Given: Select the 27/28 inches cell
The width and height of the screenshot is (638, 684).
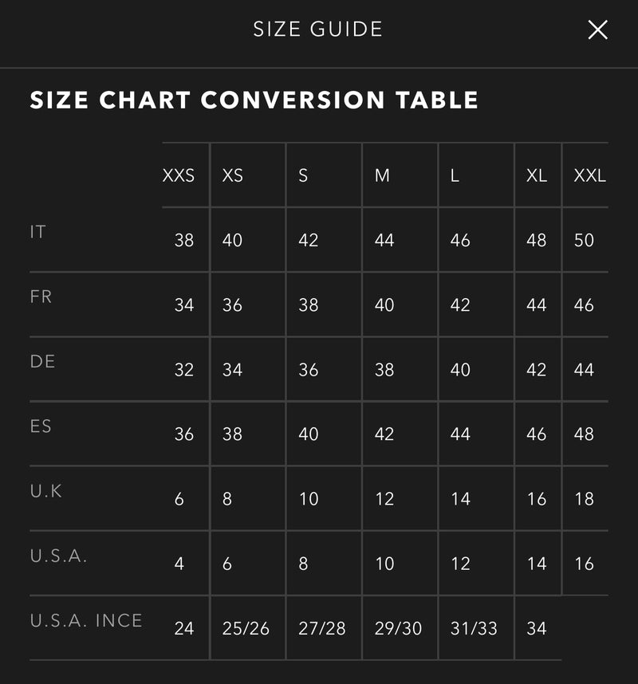Looking at the screenshot, I should [322, 628].
